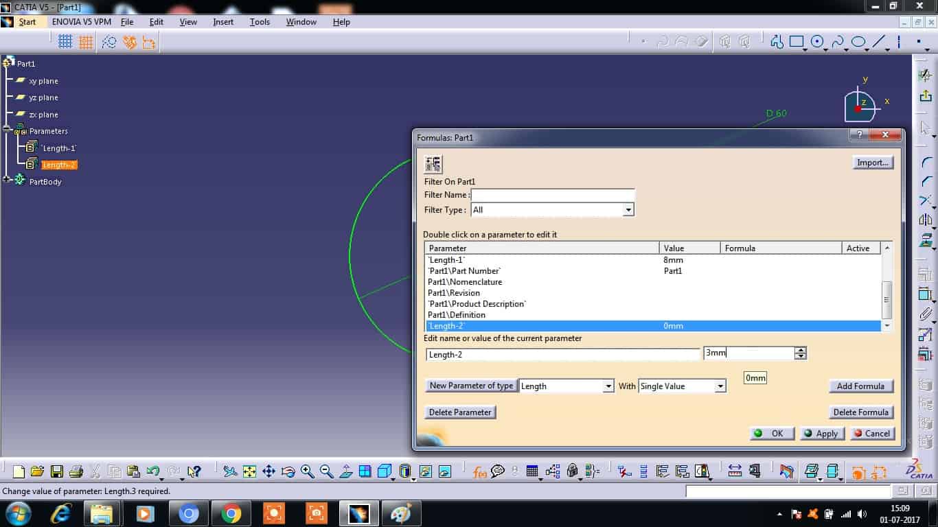Select the Axis sketch tool
938x527 pixels.
point(899,42)
